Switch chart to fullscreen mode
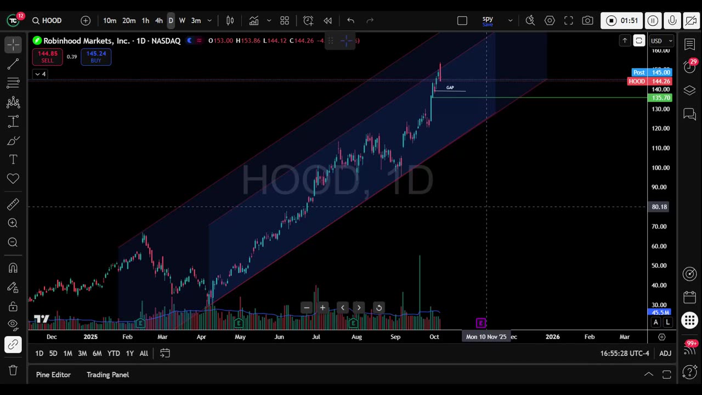The image size is (702, 395). (569, 20)
